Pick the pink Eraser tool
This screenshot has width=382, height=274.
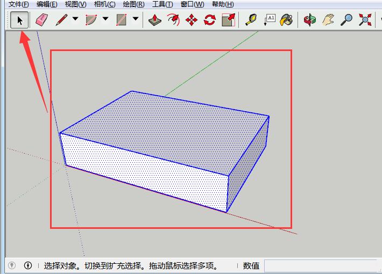point(41,20)
